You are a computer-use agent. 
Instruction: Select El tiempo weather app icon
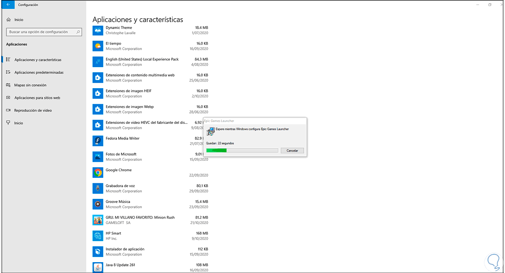(x=98, y=46)
